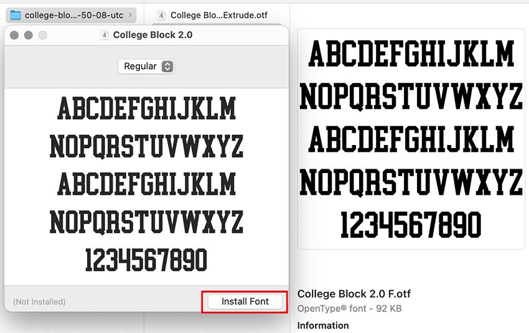Click the (Not Installed) status label
Screen dimensions: 529x333
(39, 302)
